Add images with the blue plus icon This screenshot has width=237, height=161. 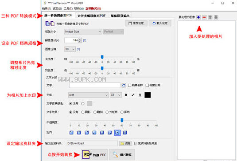coord(198,17)
